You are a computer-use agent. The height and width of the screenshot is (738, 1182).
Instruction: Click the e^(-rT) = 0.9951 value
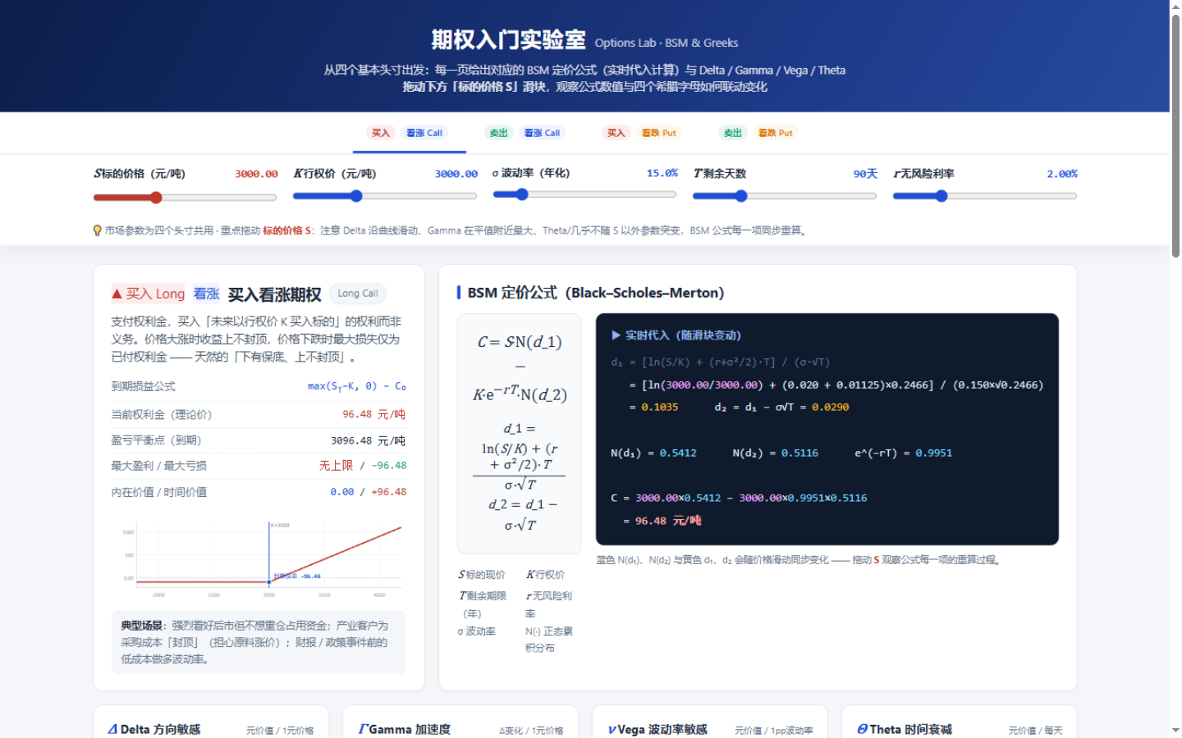coord(904,453)
